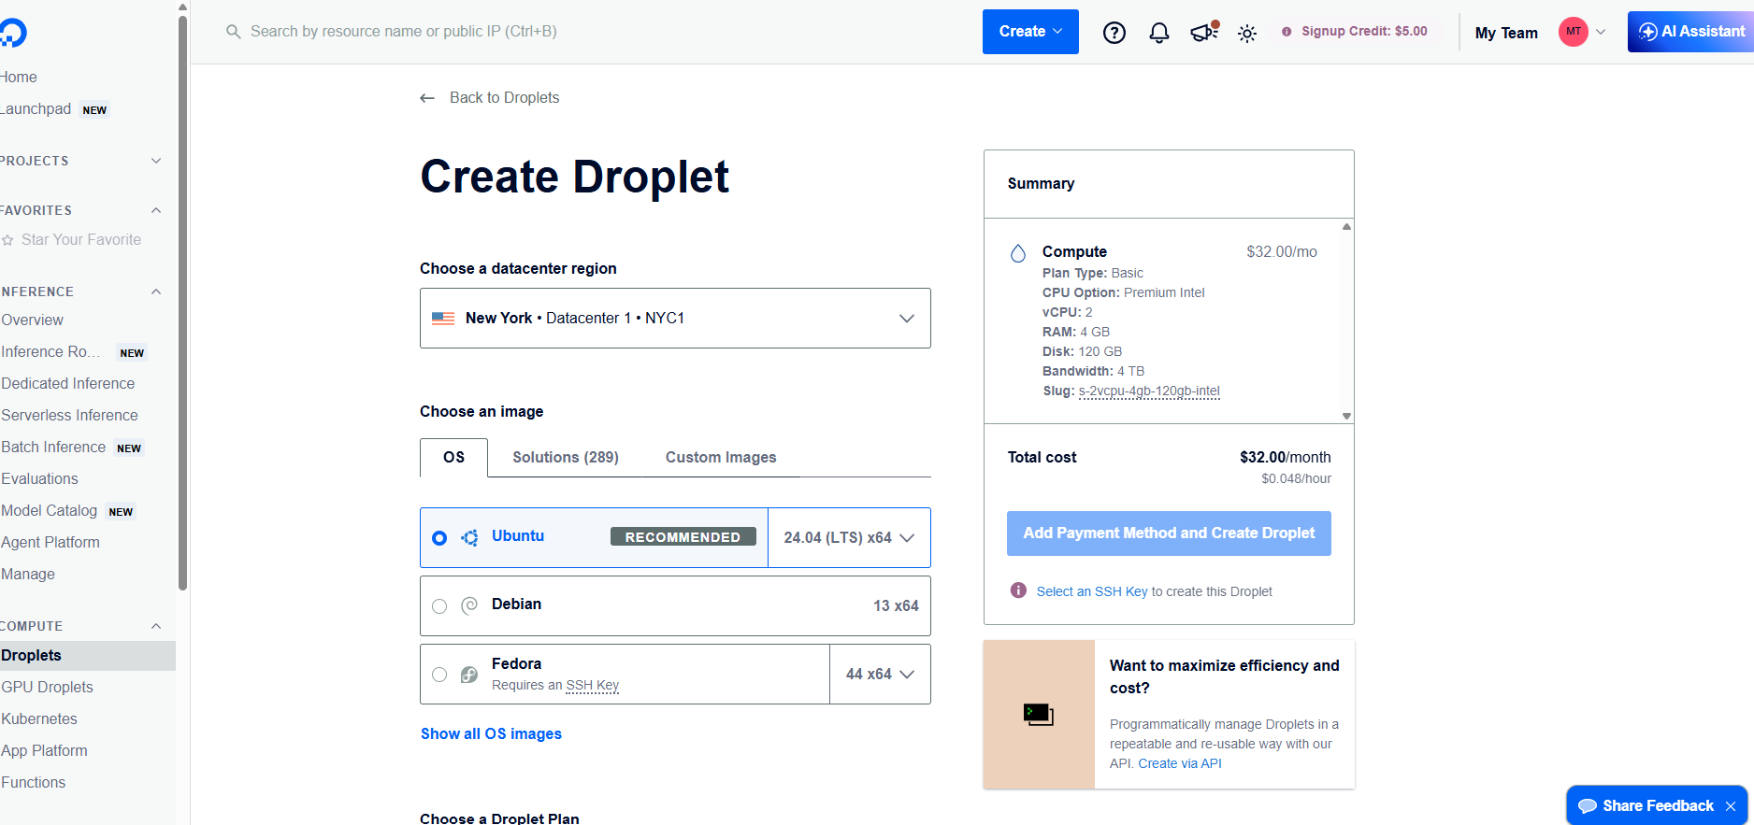Toggle the light/dark theme sun icon
This screenshot has height=825, width=1754.
tap(1247, 34)
